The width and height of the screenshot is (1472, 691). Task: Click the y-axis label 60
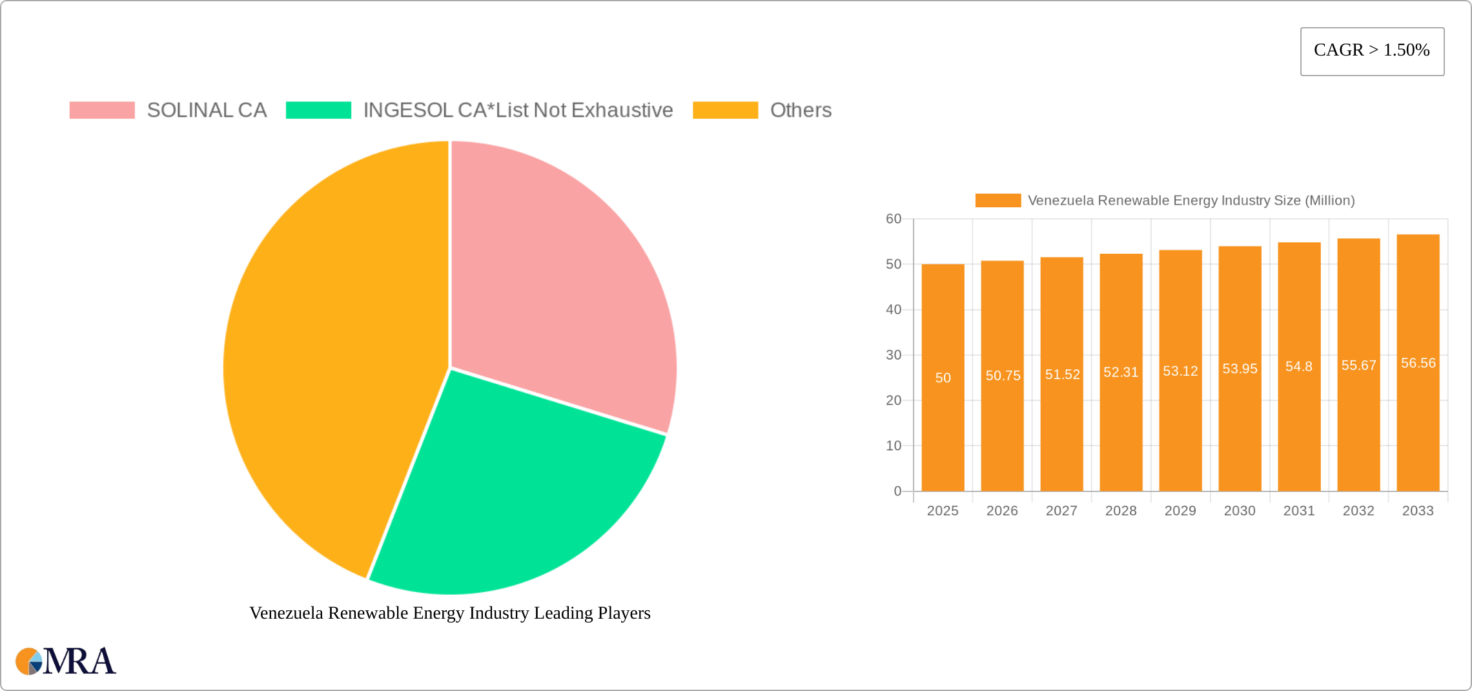894,219
